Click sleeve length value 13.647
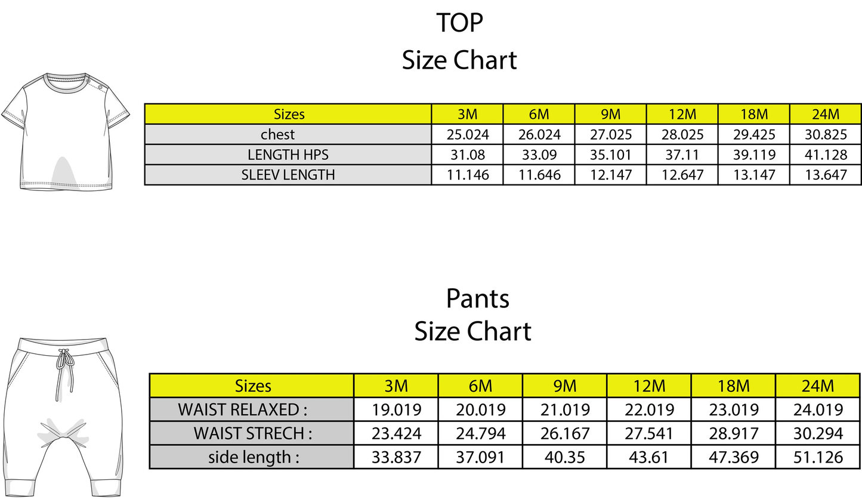This screenshot has height=499, width=862. (826, 175)
